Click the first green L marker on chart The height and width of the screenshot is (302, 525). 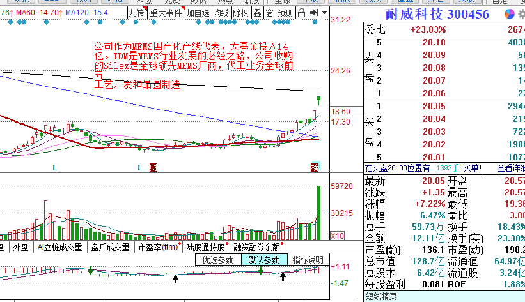55,167
